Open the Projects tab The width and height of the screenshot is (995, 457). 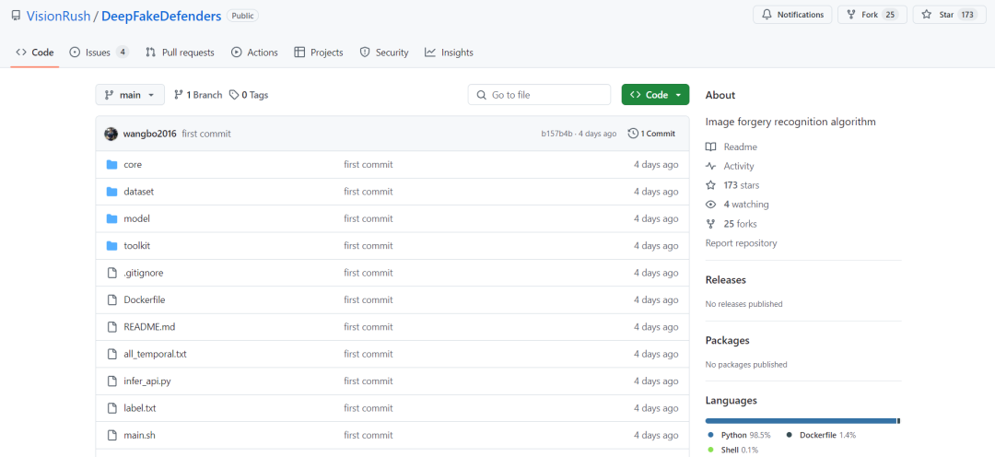pyautogui.click(x=319, y=53)
